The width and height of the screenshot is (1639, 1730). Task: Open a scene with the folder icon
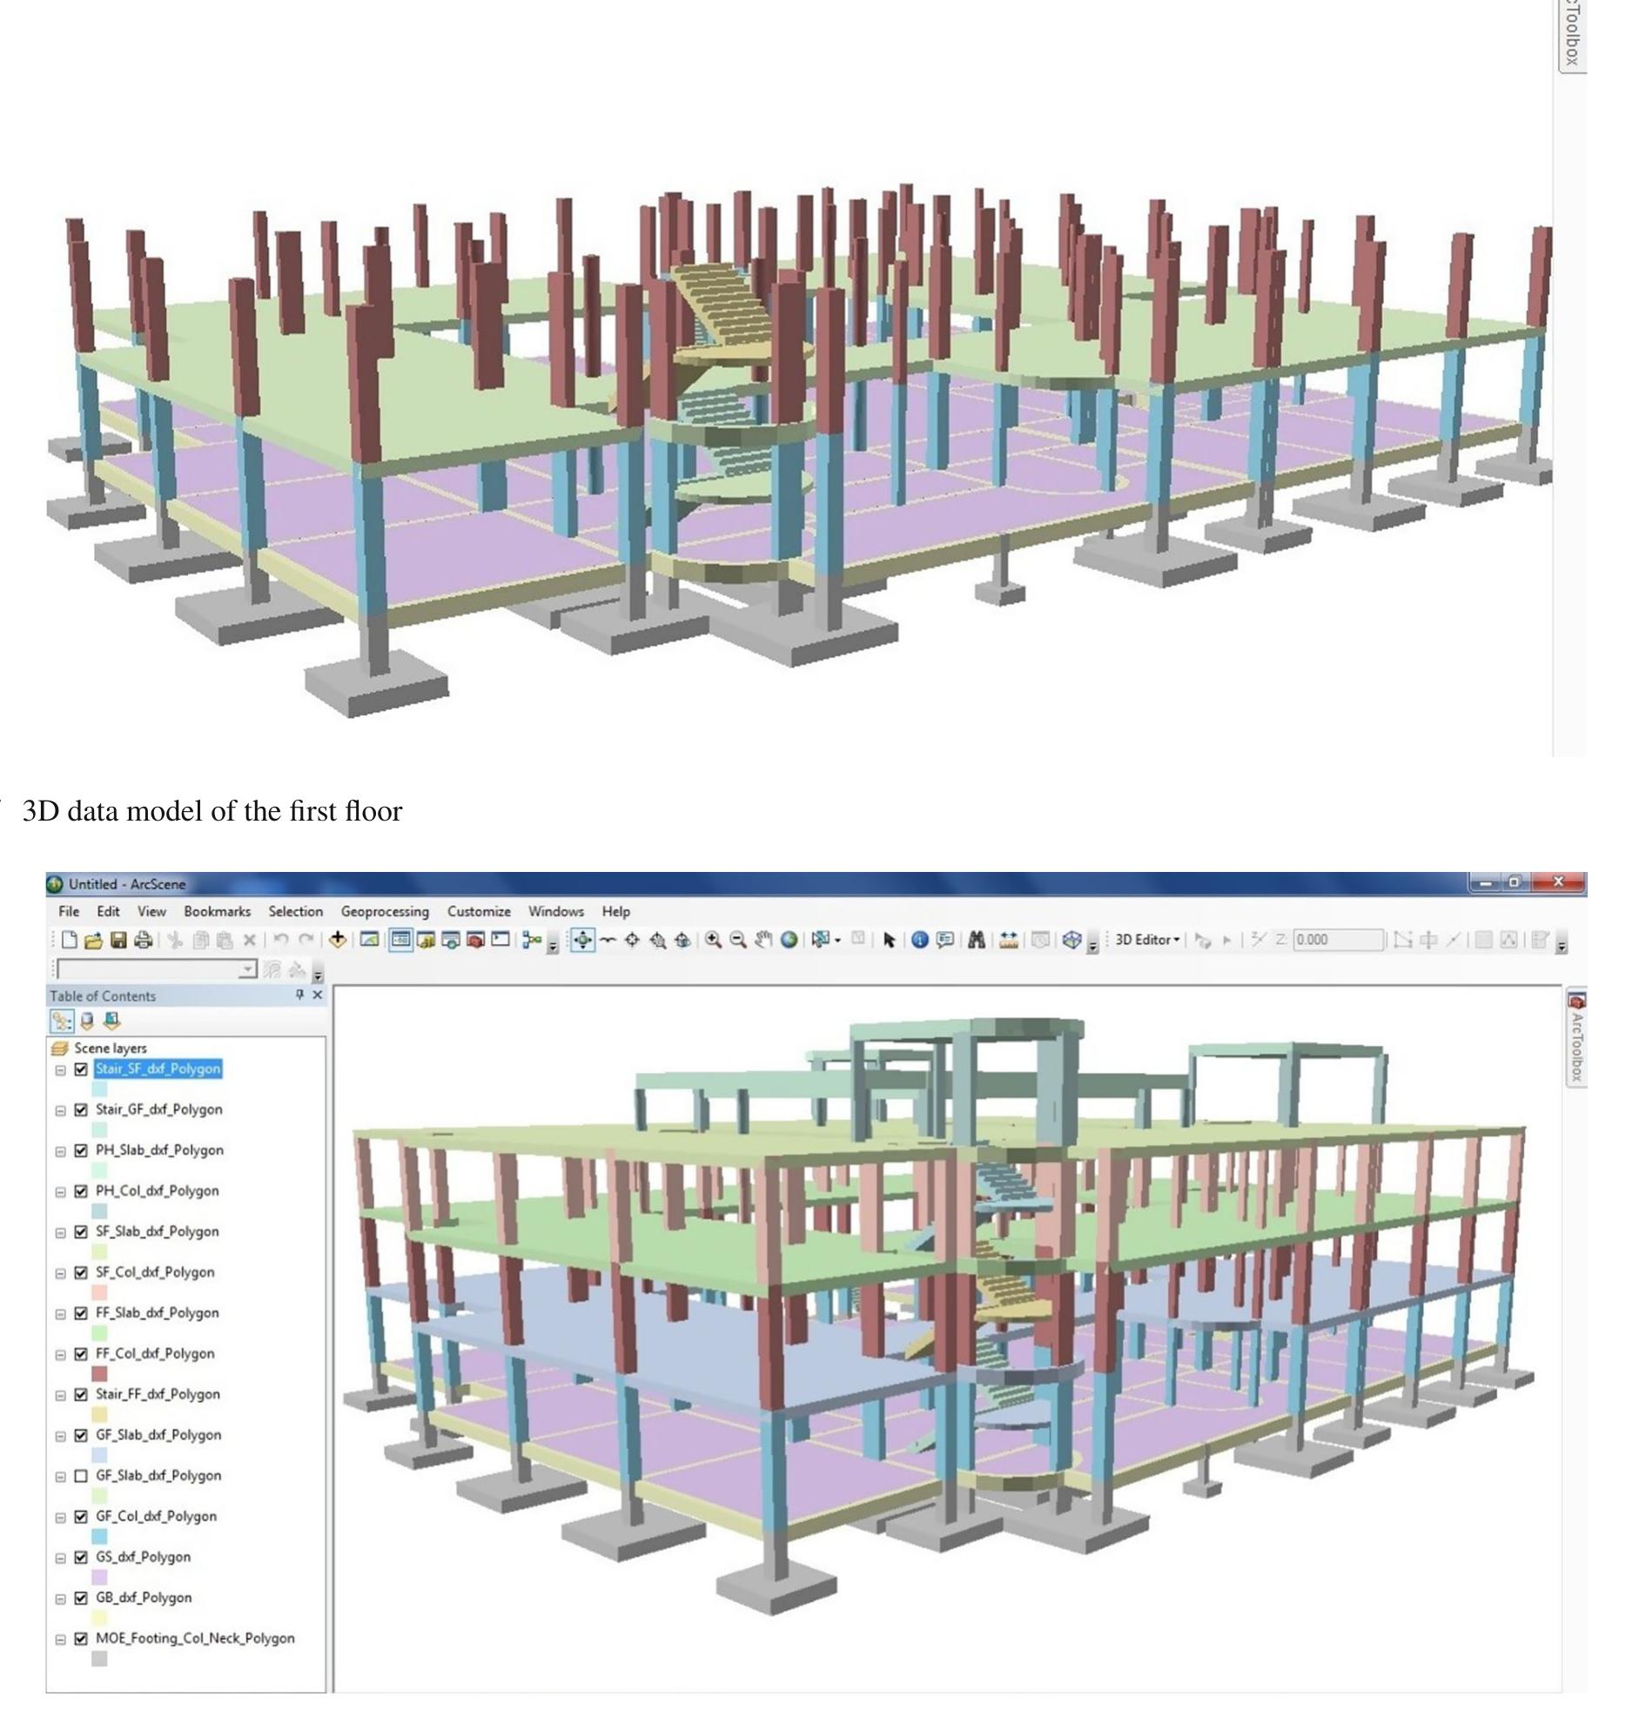pyautogui.click(x=93, y=941)
